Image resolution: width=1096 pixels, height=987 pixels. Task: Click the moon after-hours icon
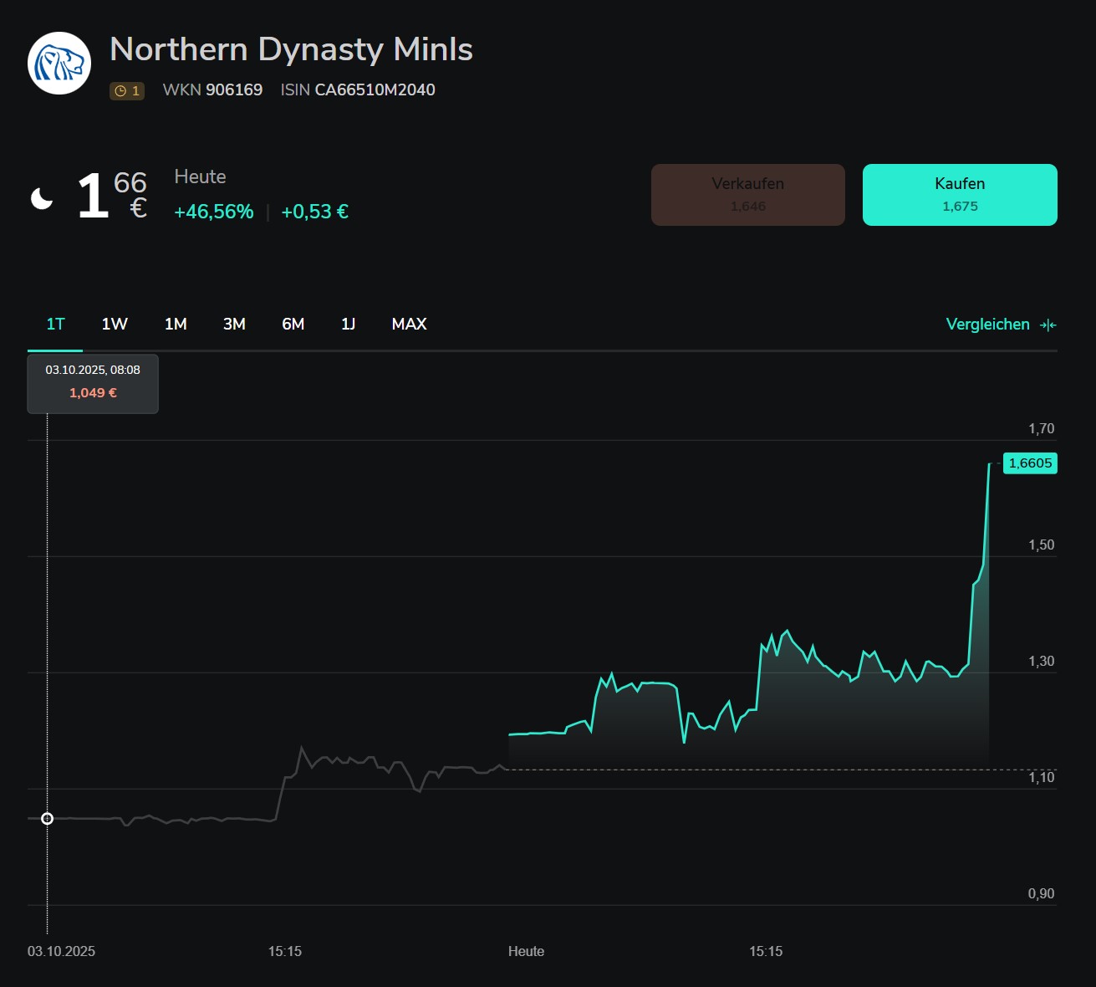tap(42, 198)
